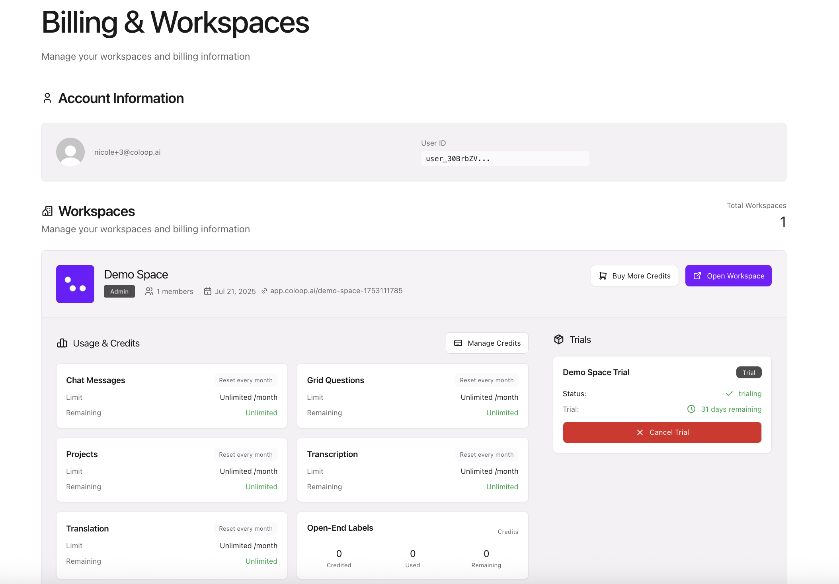
Task: Click the clock icon next to days remaining
Action: tap(691, 409)
